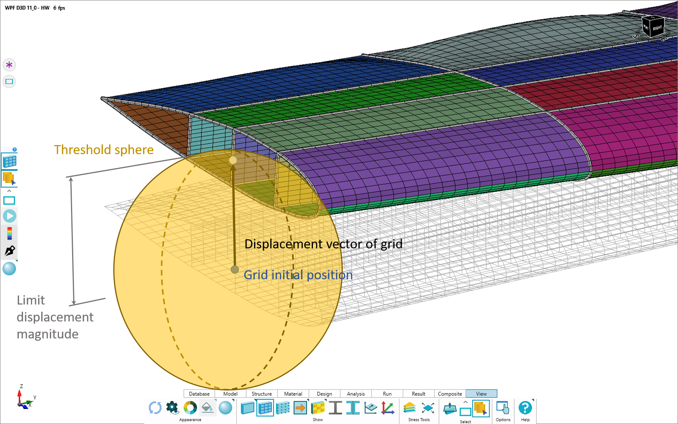678x424 pixels.
Task: Select the pen nib tool in left sidebar
Action: 9,251
